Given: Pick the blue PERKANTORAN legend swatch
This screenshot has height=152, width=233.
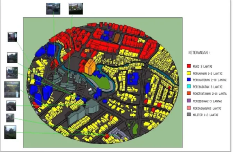Looking at the screenshot, I should point(189,80).
